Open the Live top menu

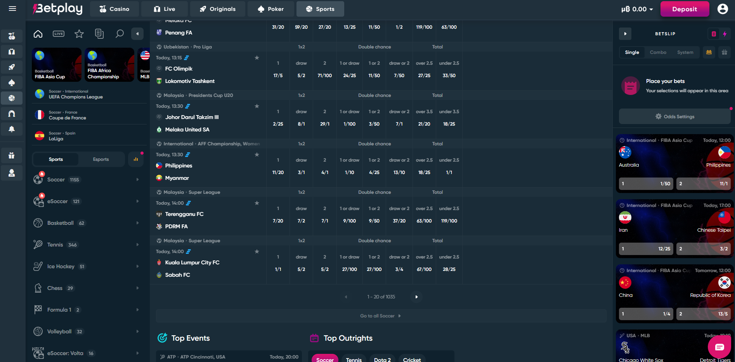[165, 9]
